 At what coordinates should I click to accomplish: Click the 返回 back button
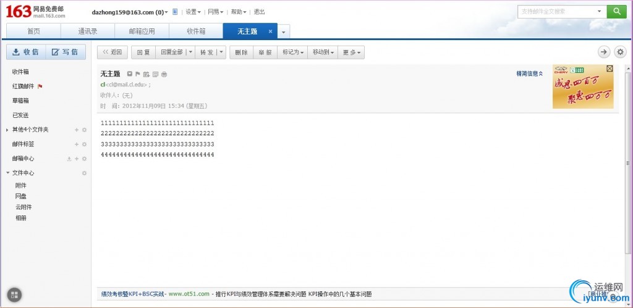[113, 52]
